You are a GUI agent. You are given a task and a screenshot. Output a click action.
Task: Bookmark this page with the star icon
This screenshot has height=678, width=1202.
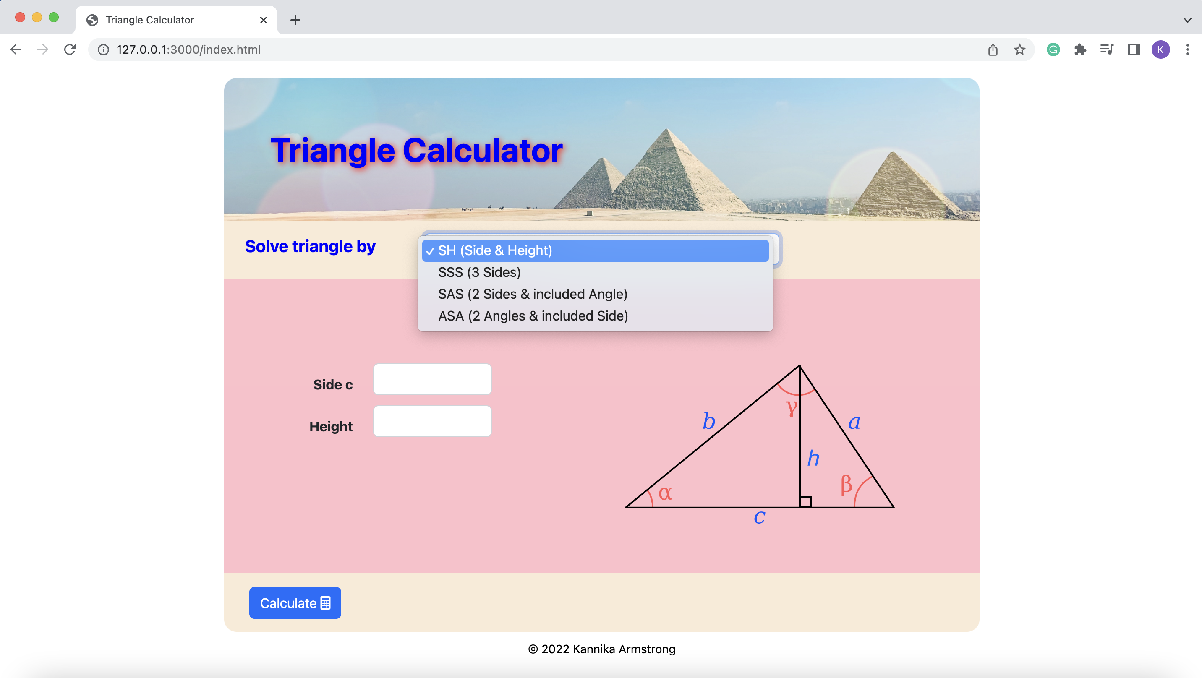[1019, 49]
